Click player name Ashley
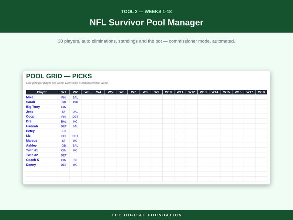Image resolution: width=293 pixels, height=220 pixels. click(x=31, y=145)
